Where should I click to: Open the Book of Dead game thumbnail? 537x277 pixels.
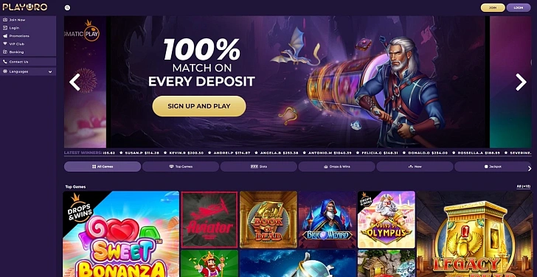268,220
